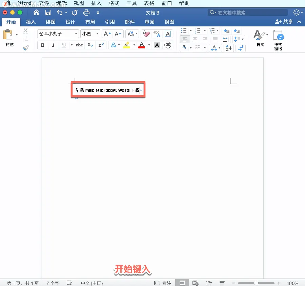
Task: Save the document with floppy disk icon
Action: point(48,13)
